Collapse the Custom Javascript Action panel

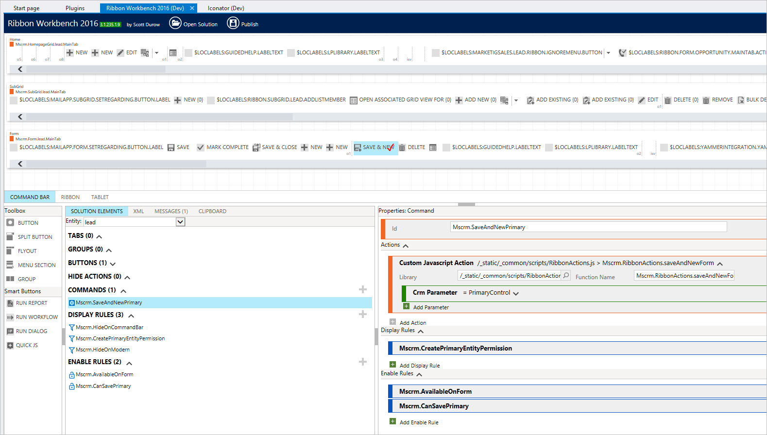[720, 264]
